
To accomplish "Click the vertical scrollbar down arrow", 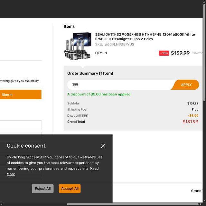I will tap(204, 200).
